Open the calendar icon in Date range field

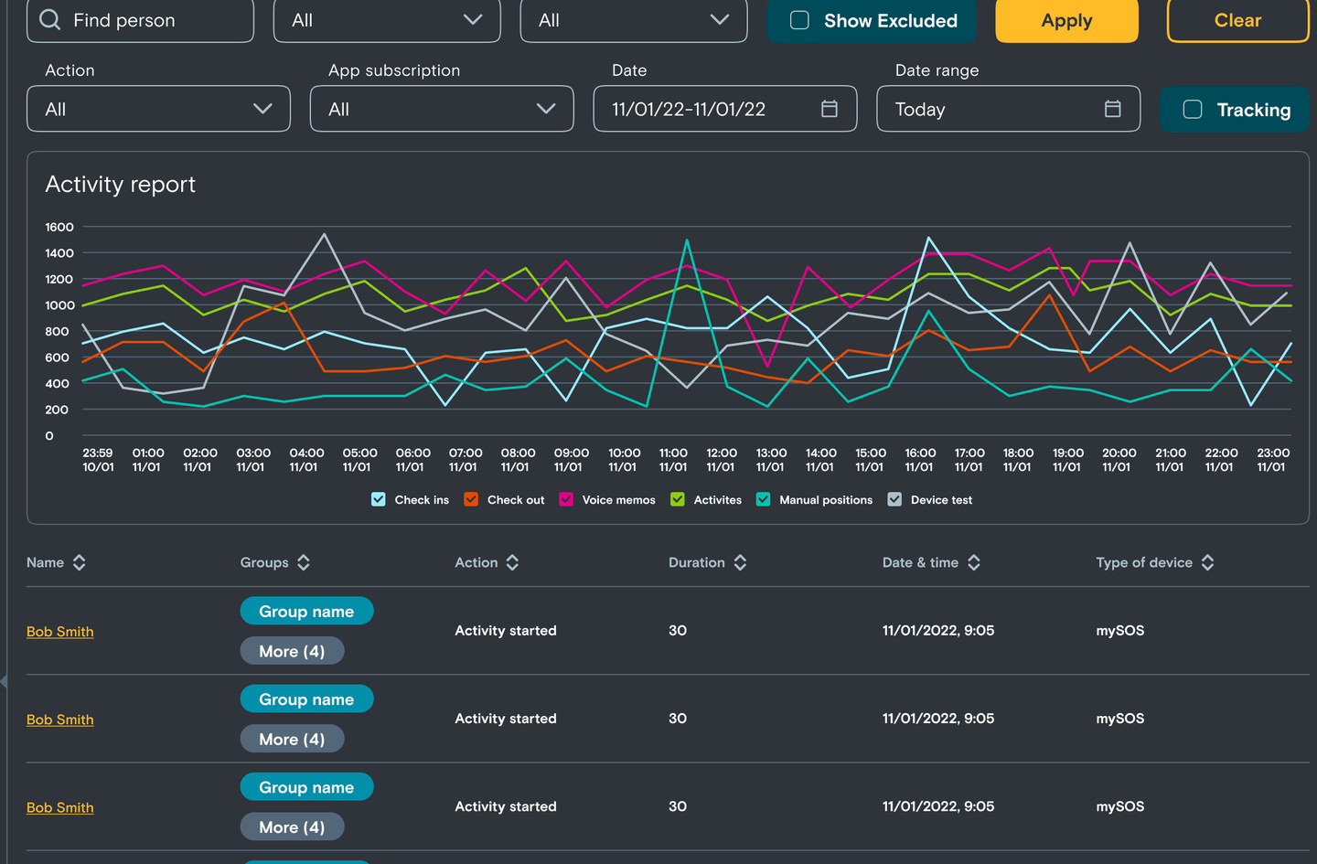point(1112,109)
